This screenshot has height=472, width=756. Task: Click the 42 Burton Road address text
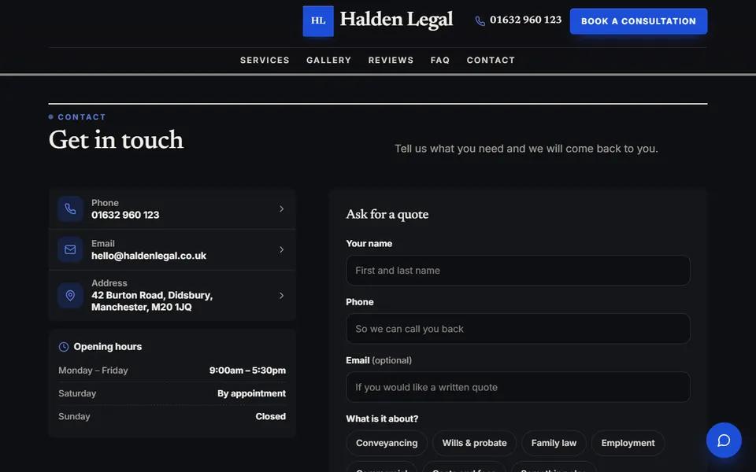pos(152,301)
